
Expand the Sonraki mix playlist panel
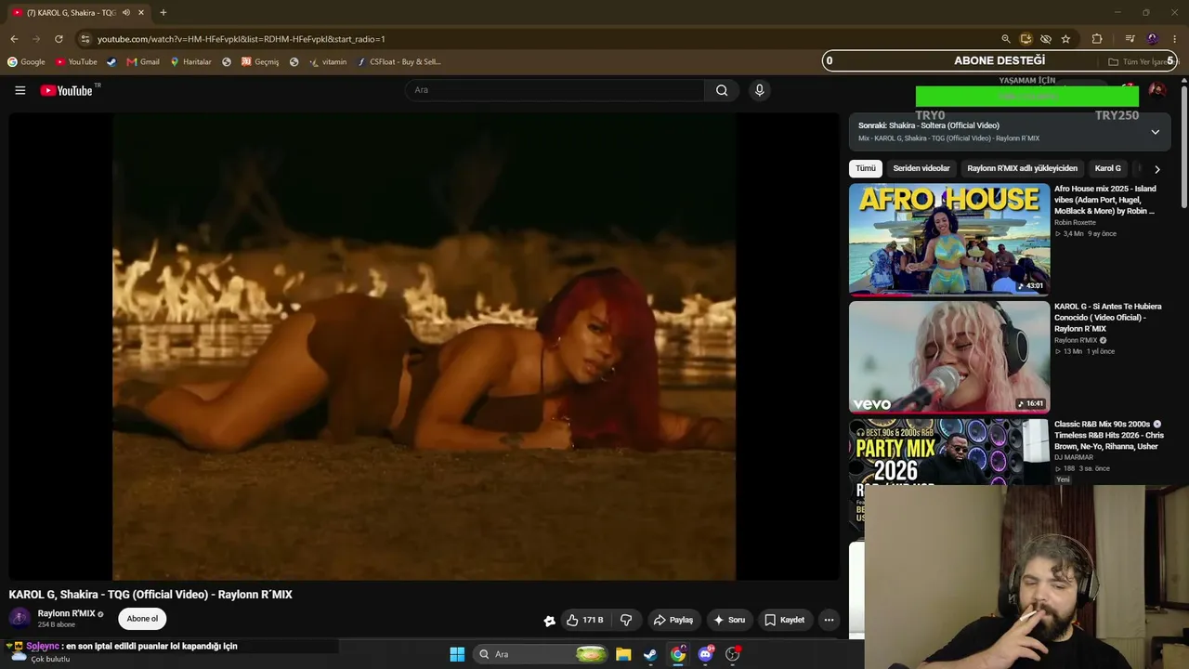(1155, 132)
